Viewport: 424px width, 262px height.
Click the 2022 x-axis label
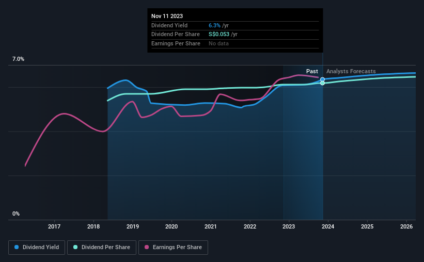(250, 226)
